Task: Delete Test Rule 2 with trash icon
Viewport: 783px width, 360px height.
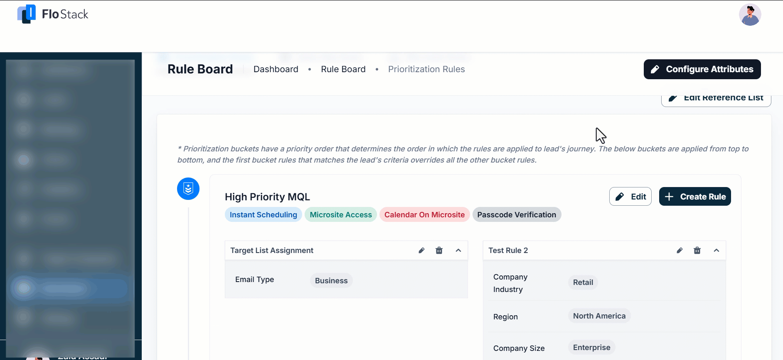Action: click(697, 251)
